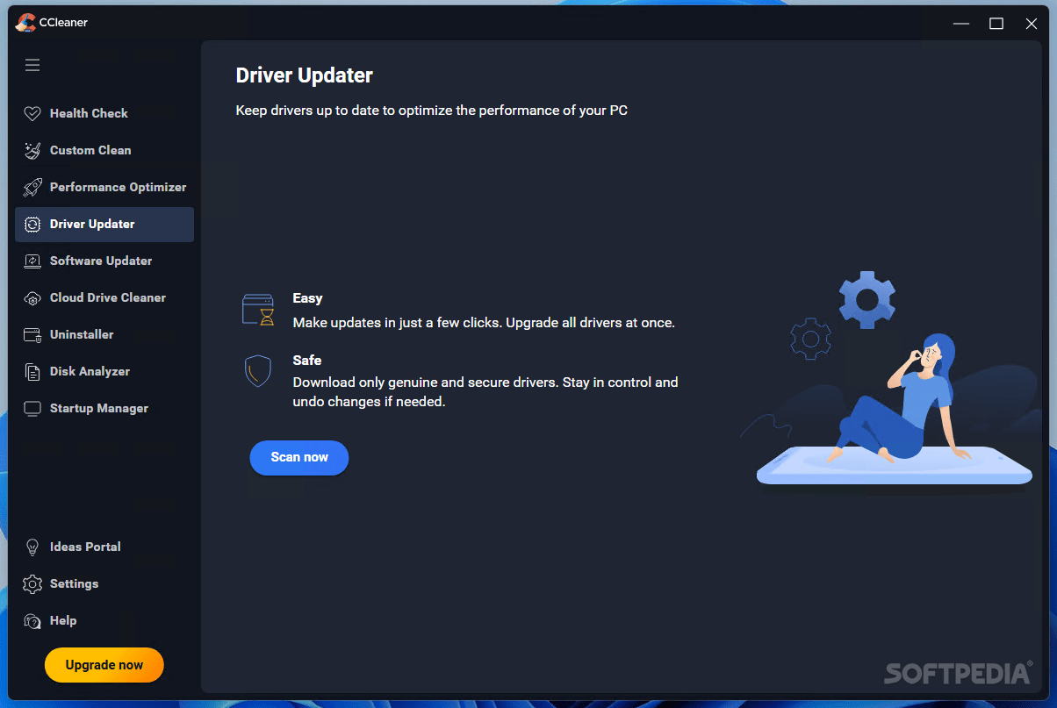This screenshot has height=708, width=1057.
Task: Collapse the sidebar with the hamburger menu
Action: pyautogui.click(x=32, y=65)
